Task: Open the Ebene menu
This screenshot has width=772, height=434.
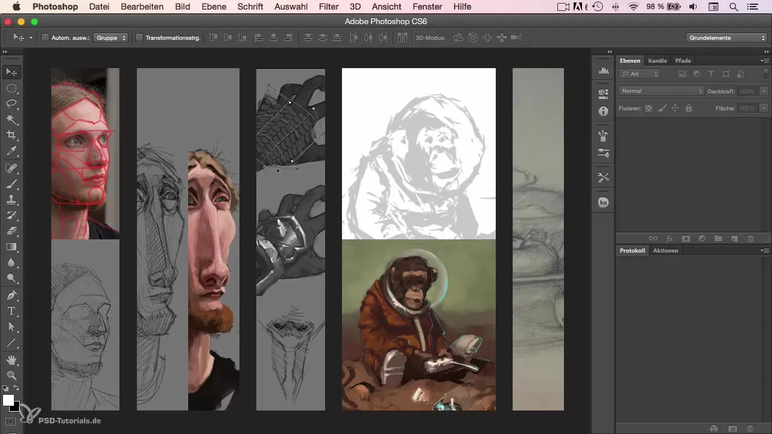Action: [x=215, y=7]
